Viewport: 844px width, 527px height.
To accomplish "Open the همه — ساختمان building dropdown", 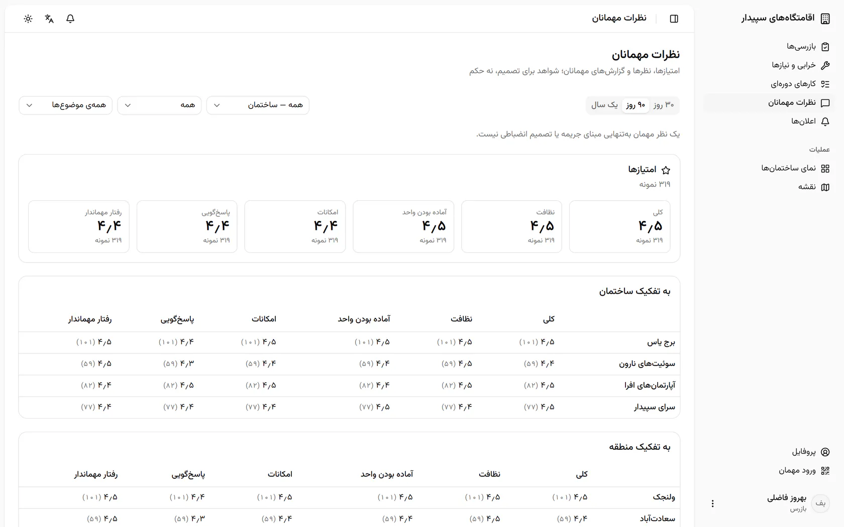I will coord(258,105).
